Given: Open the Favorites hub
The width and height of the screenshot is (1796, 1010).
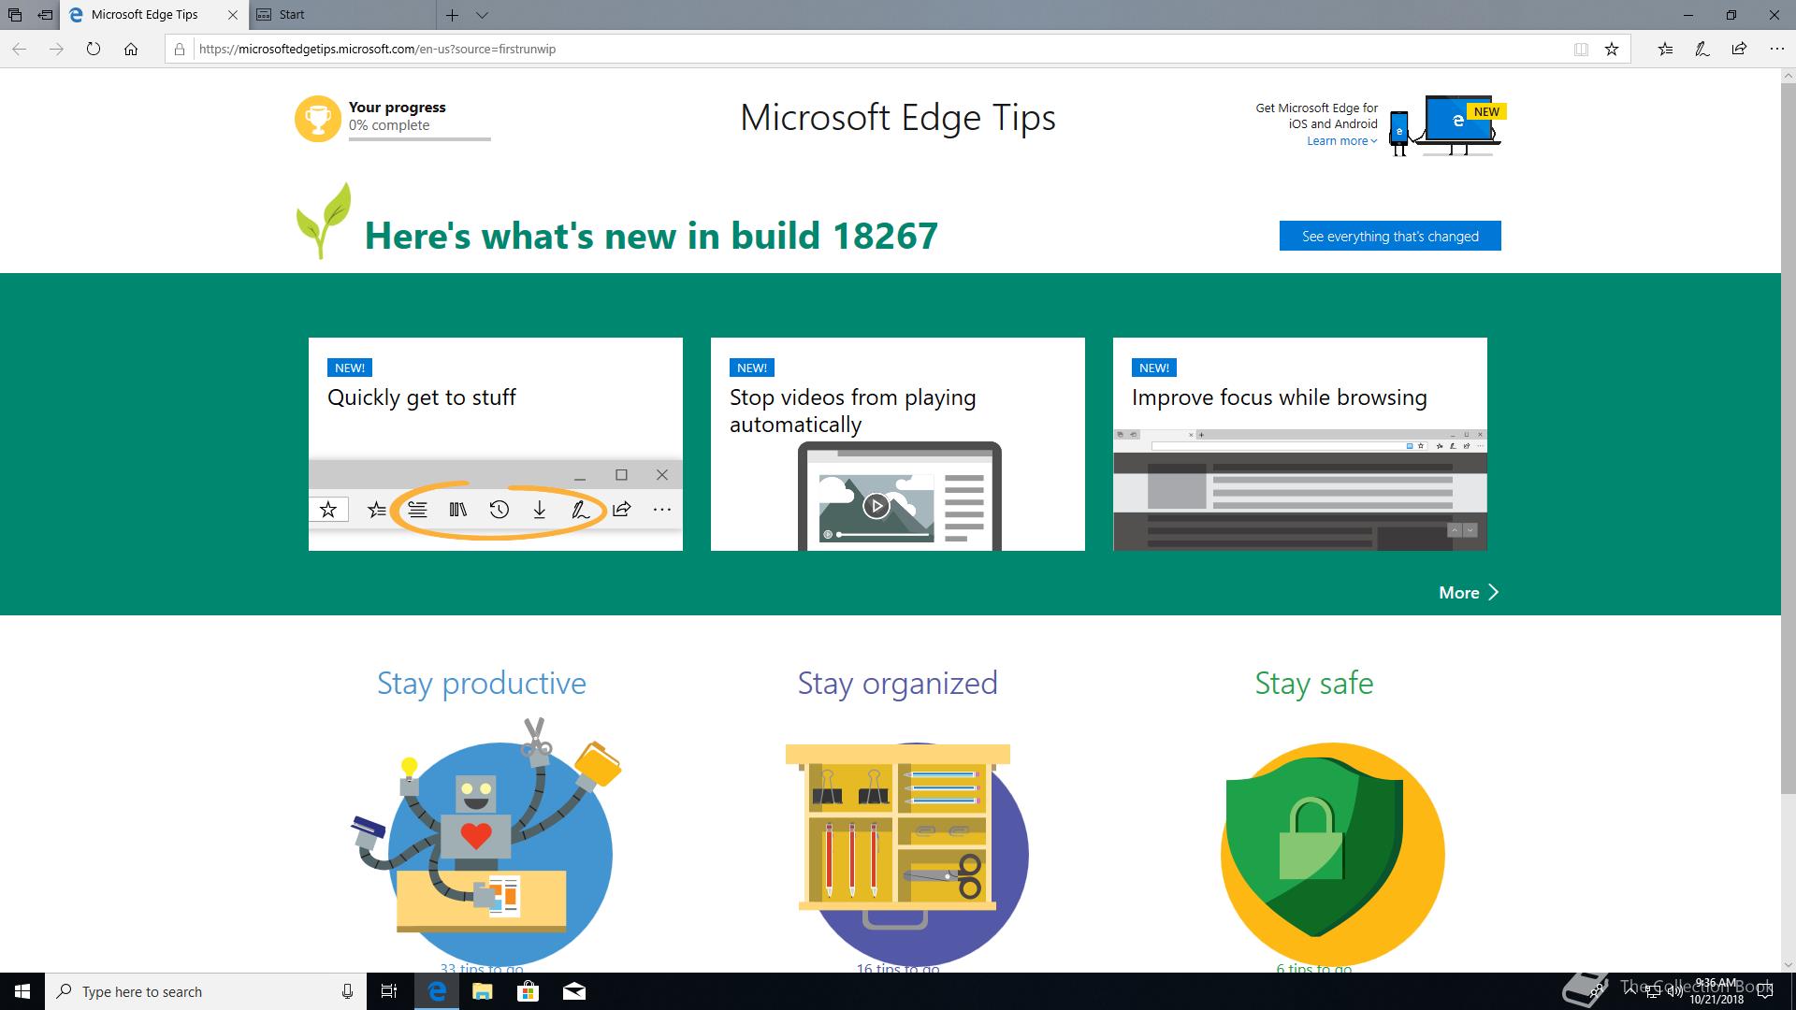Looking at the screenshot, I should point(1665,50).
